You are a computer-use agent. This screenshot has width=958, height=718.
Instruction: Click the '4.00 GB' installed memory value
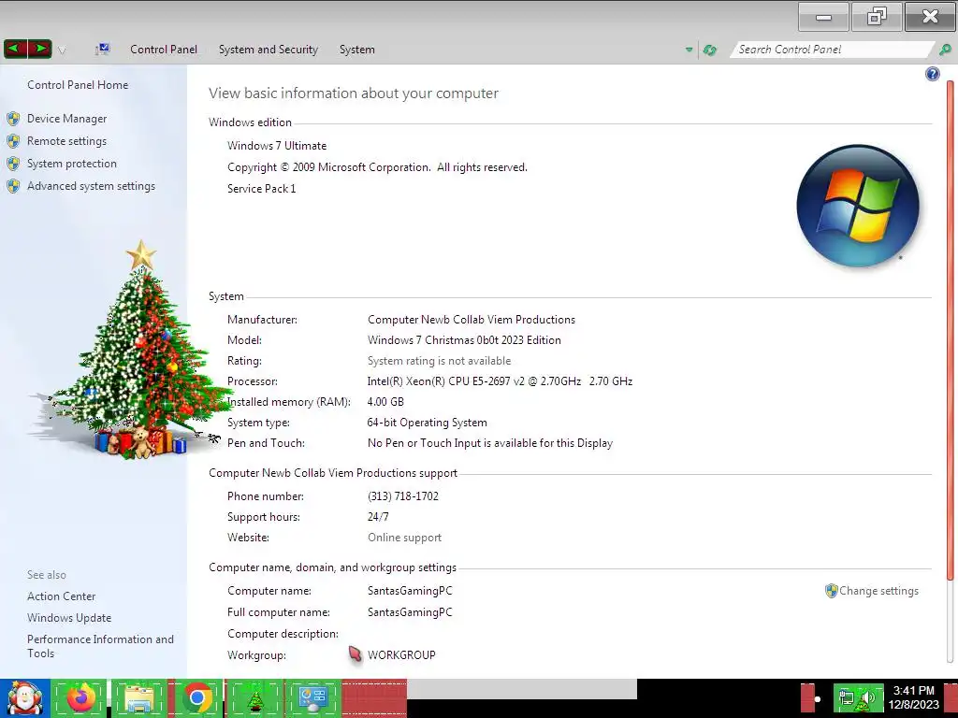pyautogui.click(x=385, y=402)
